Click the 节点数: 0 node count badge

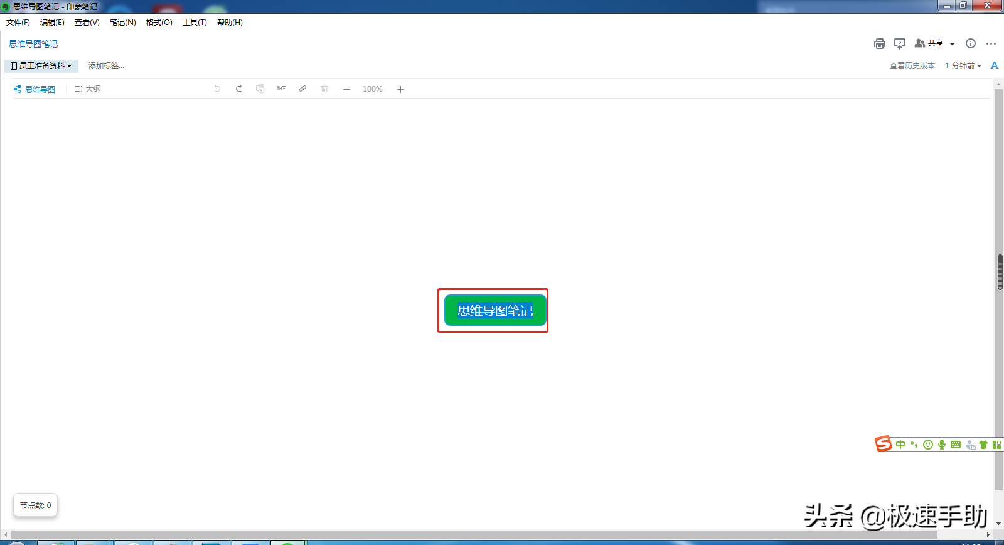coord(36,505)
